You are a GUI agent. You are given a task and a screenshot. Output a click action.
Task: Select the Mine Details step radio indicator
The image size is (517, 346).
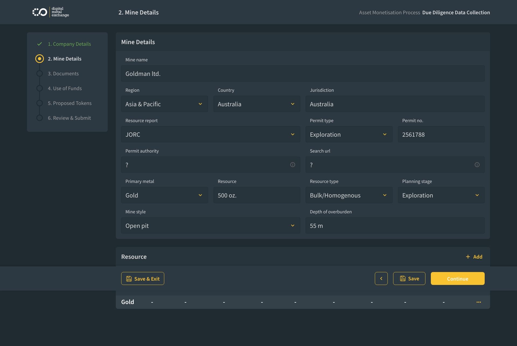pos(40,59)
